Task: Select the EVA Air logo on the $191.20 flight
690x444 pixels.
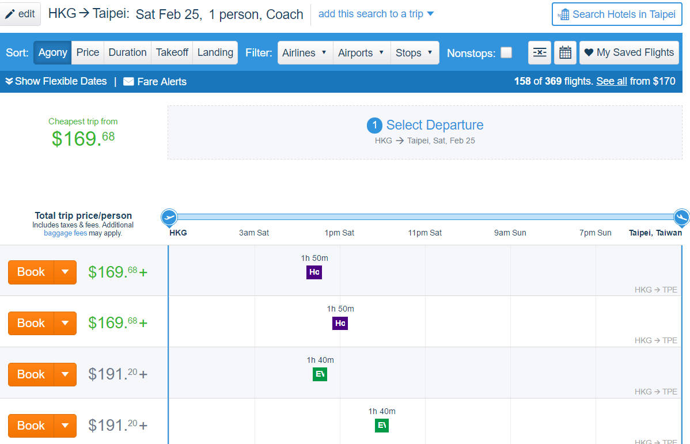Action: pos(320,374)
